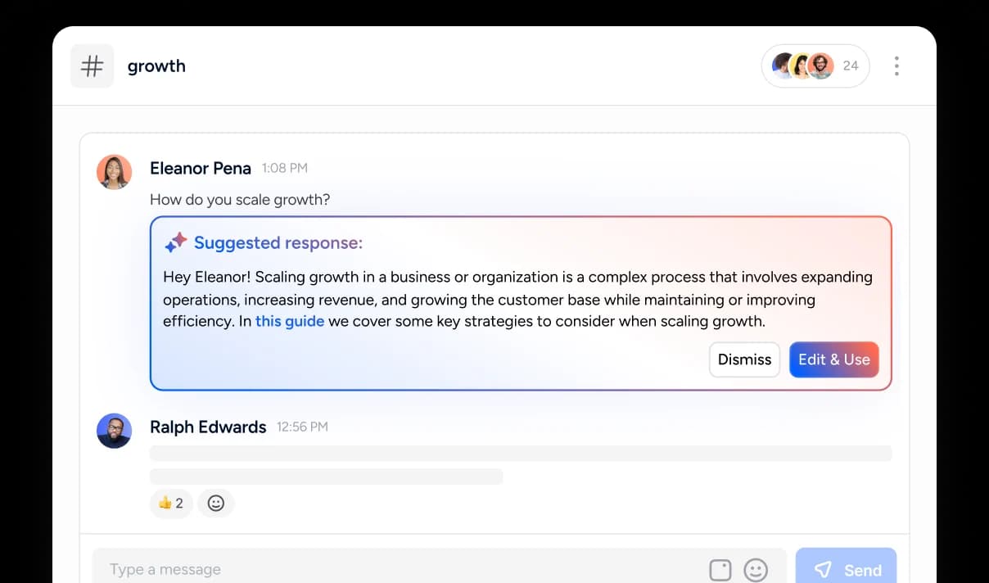The width and height of the screenshot is (989, 583).
Task: Toggle the thumbs-up reaction on Ralph's message
Action: coord(171,503)
